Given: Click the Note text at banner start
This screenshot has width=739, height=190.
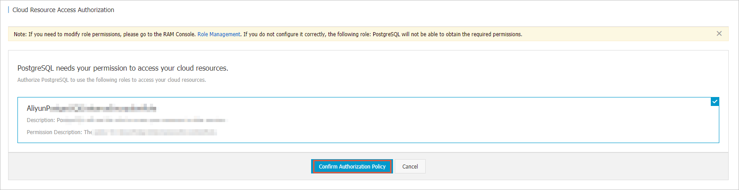Looking at the screenshot, I should [20, 34].
